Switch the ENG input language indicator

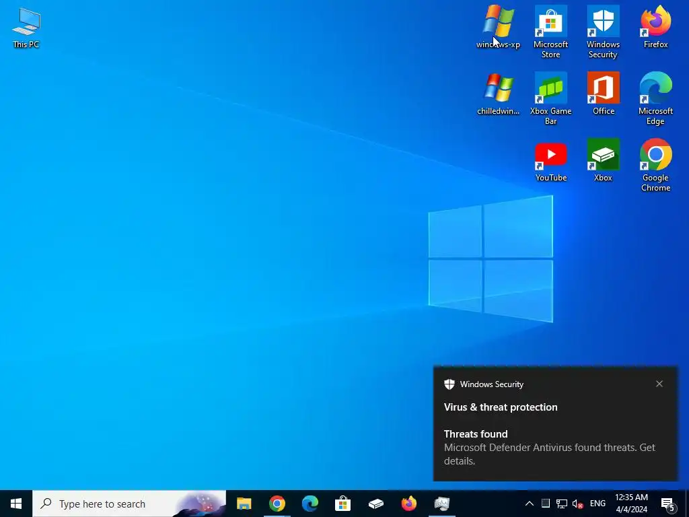[x=597, y=504]
